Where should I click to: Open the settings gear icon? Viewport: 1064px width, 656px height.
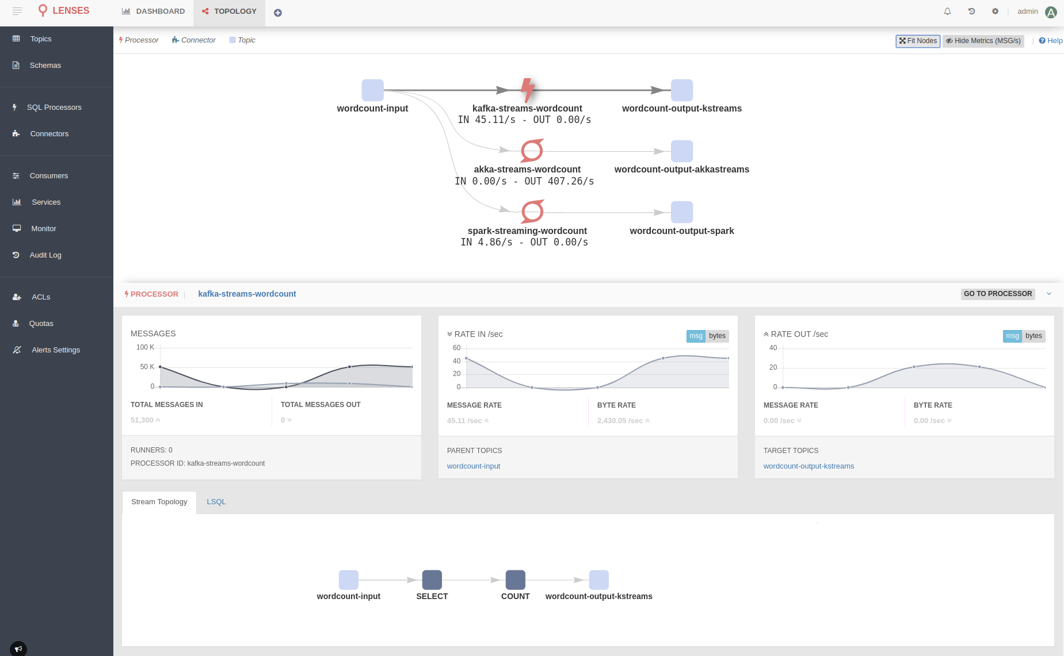(995, 11)
